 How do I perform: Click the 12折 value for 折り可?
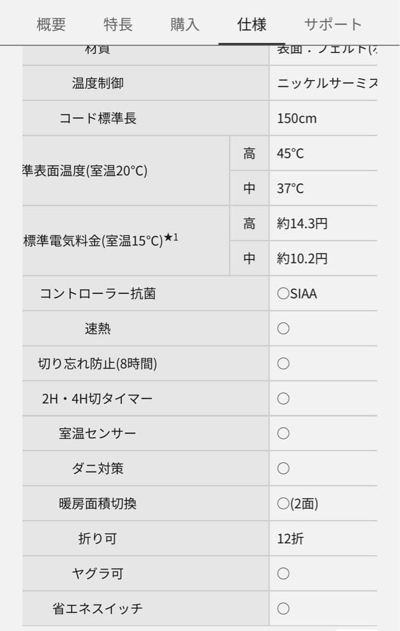click(x=290, y=539)
